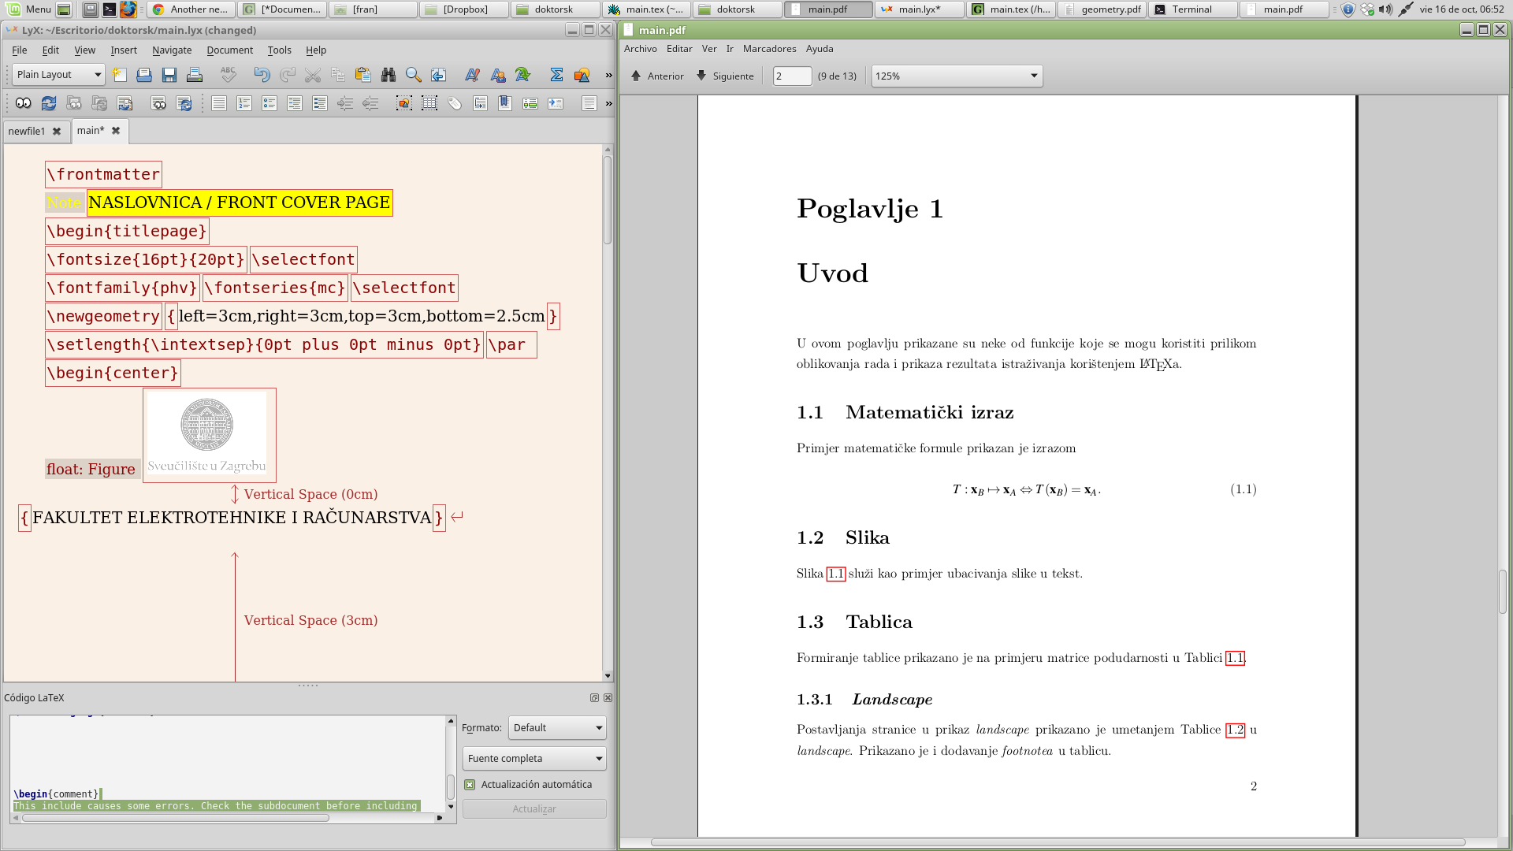Click the Undo arrow icon
The image size is (1513, 851).
tap(262, 75)
